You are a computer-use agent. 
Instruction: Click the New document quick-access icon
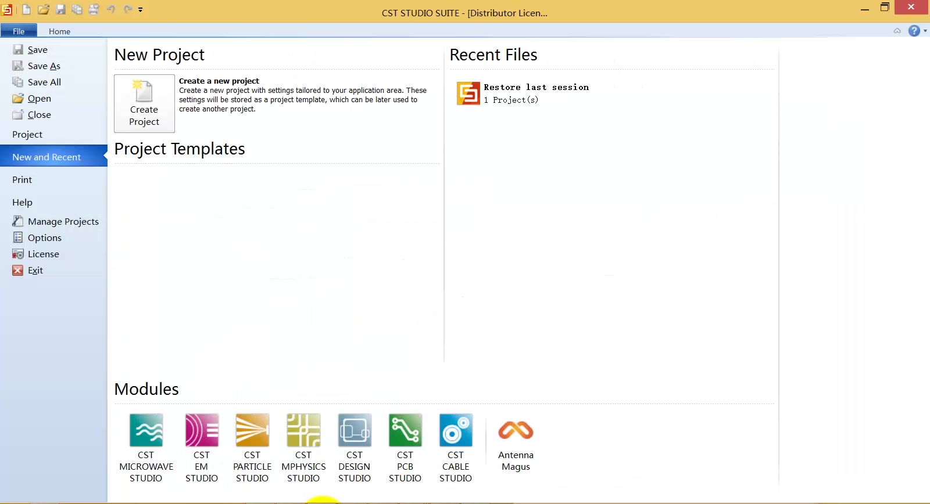click(x=26, y=9)
